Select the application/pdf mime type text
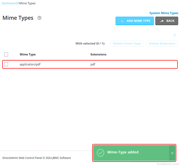 click(x=30, y=64)
